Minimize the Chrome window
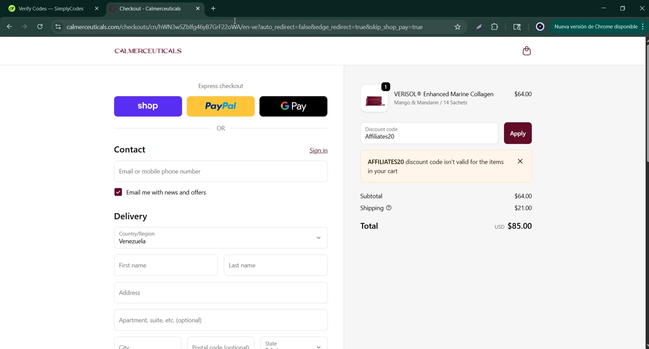This screenshot has height=349, width=649. click(x=604, y=8)
